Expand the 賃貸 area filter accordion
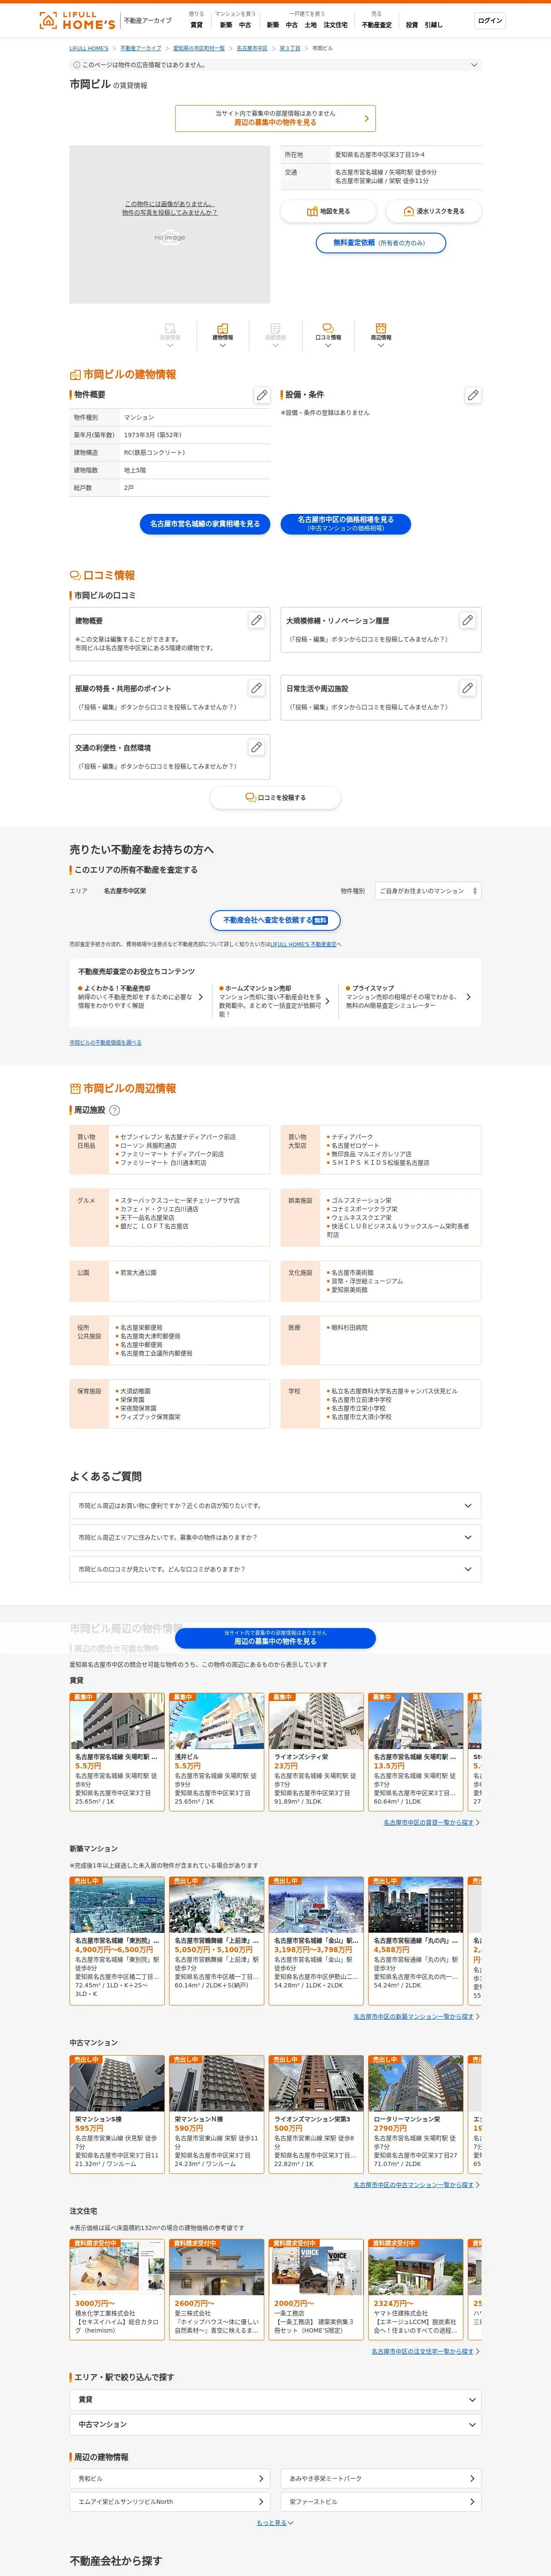The image size is (551, 2576). coord(275,2400)
